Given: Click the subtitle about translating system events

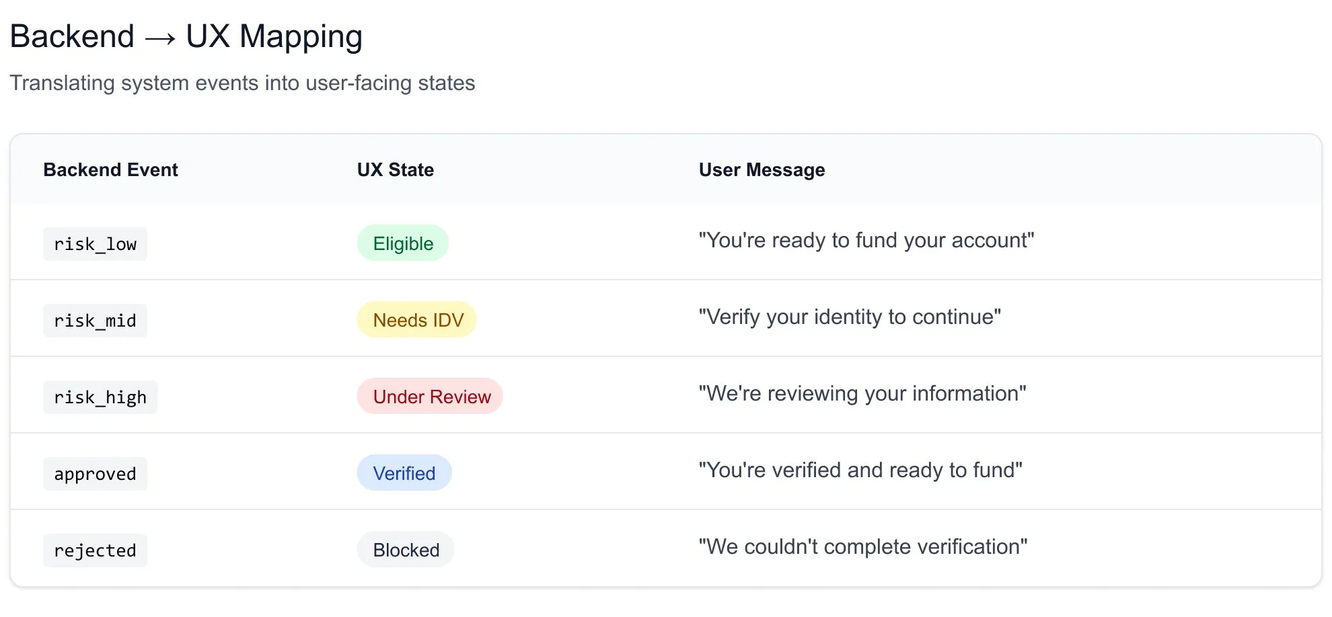Looking at the screenshot, I should point(242,83).
